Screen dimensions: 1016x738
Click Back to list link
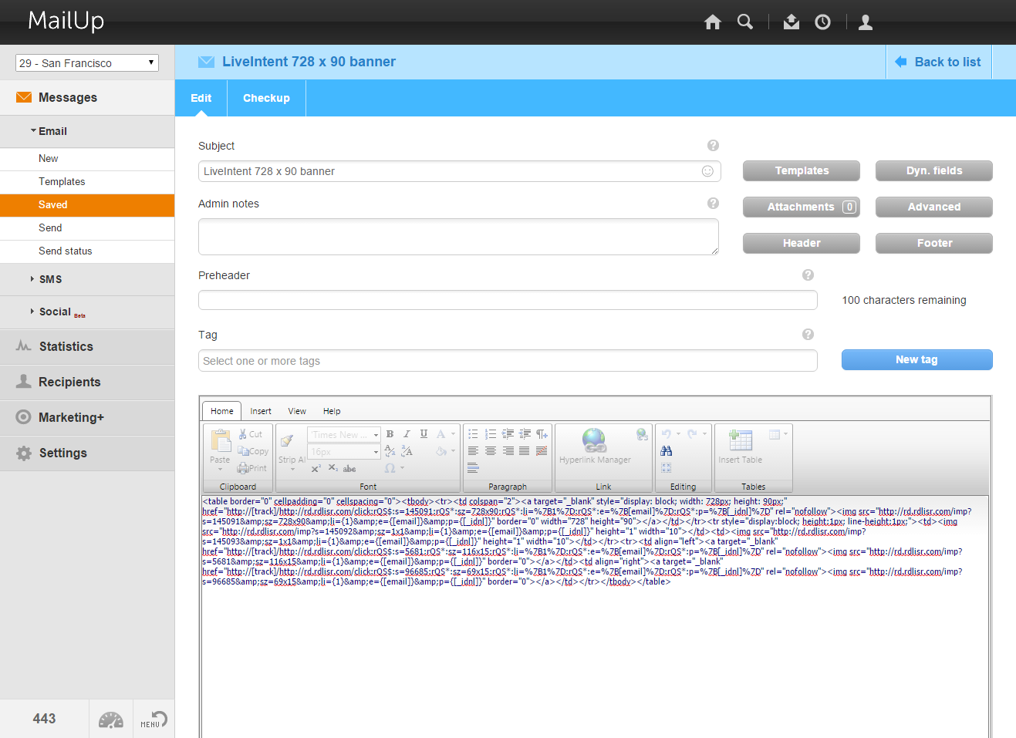tap(938, 62)
